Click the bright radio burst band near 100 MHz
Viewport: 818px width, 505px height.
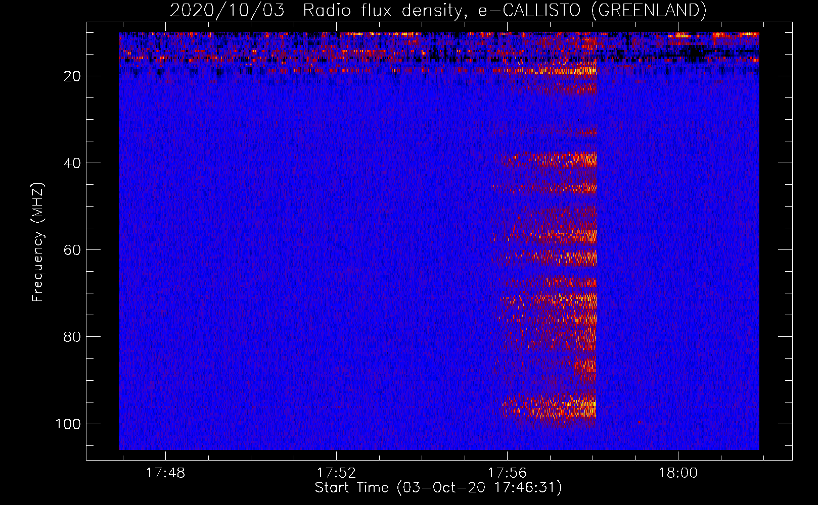549,408
